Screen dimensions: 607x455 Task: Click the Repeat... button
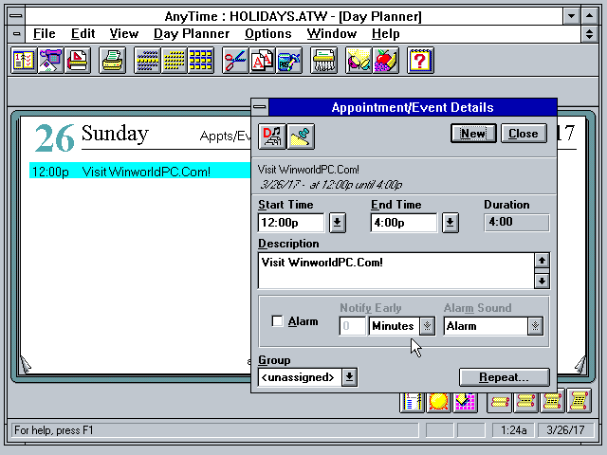pos(504,377)
